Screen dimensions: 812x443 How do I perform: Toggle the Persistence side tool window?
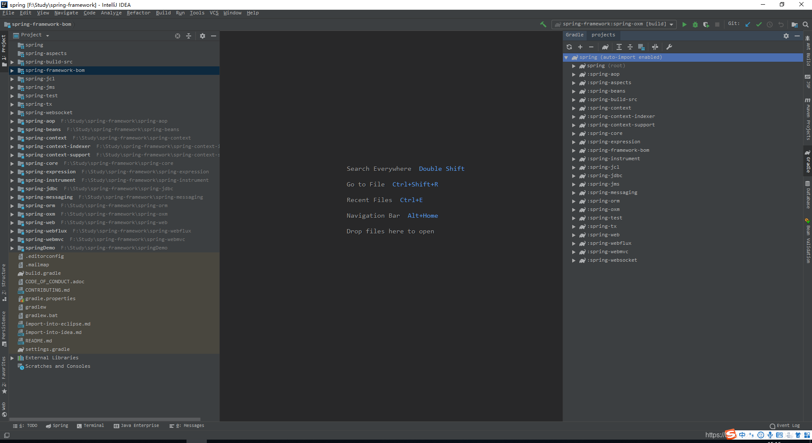point(4,329)
